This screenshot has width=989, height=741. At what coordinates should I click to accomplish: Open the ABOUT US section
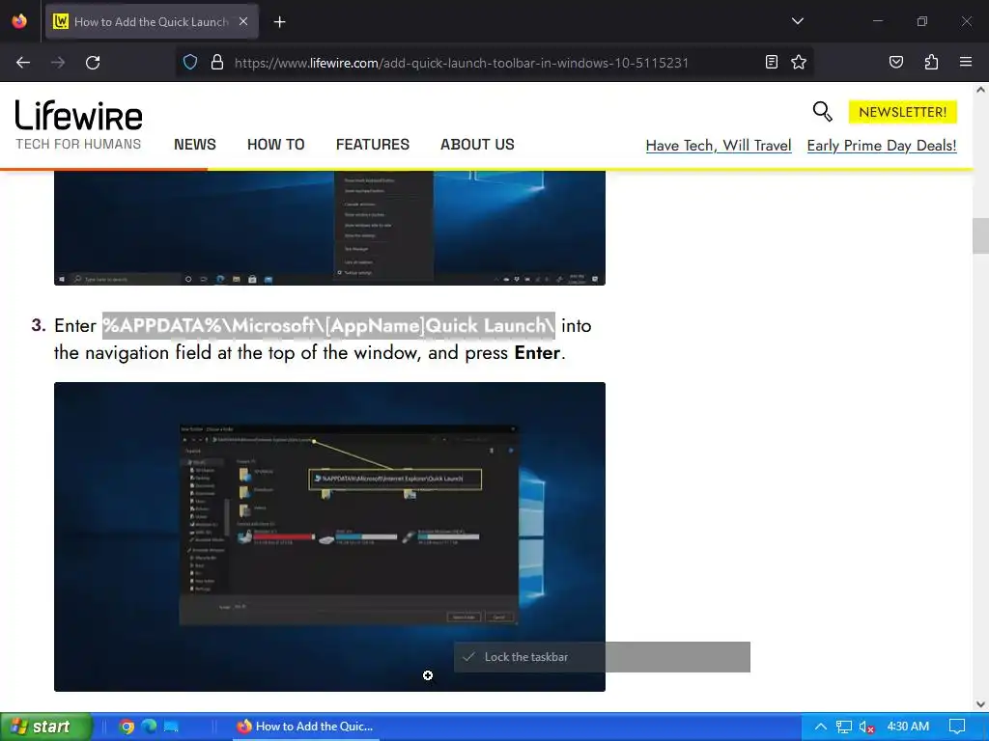pyautogui.click(x=477, y=145)
